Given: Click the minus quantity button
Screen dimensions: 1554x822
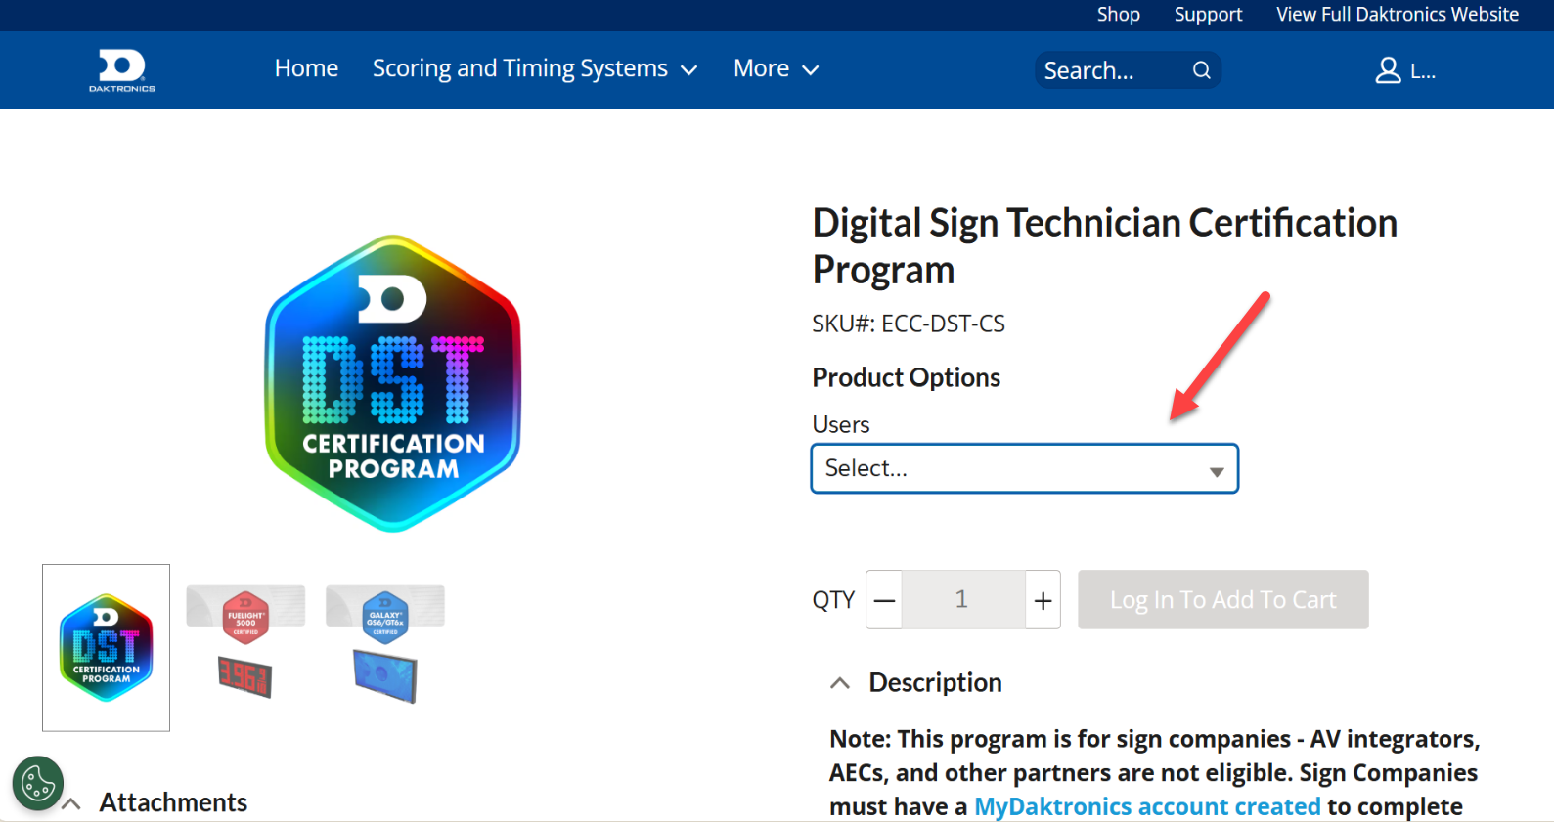Looking at the screenshot, I should [x=884, y=600].
